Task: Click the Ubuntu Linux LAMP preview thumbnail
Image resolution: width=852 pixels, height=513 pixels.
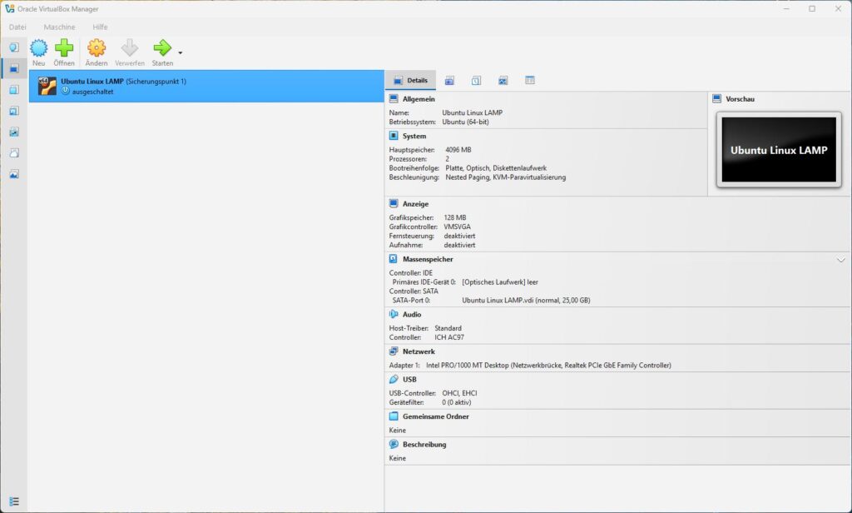Action: [x=779, y=150]
